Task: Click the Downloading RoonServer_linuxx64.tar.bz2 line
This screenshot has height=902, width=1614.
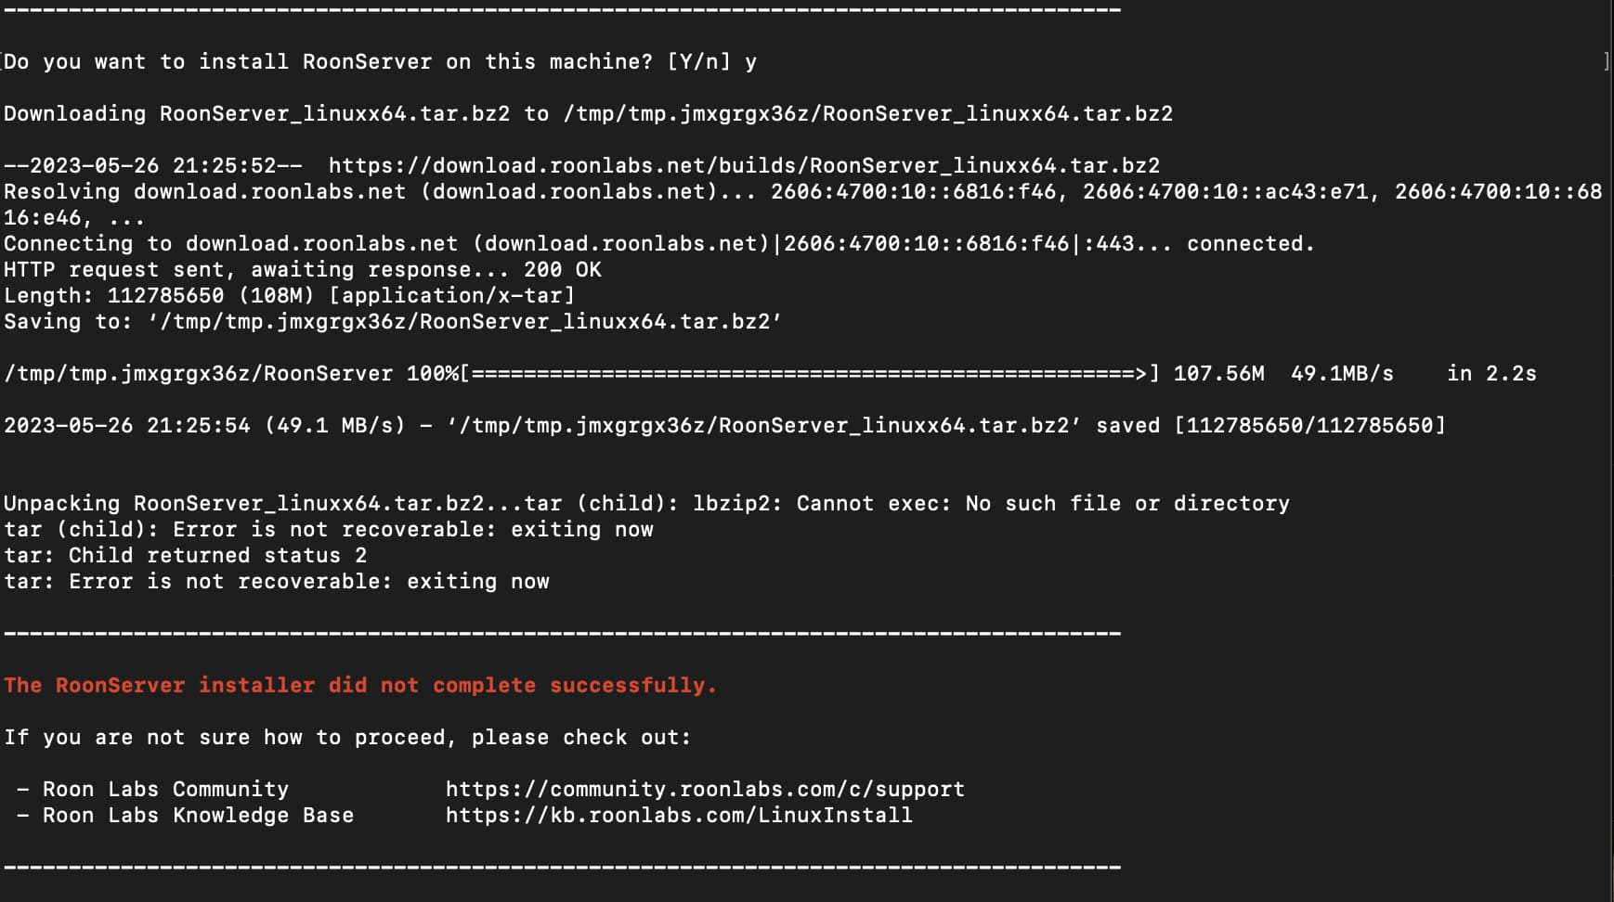Action: pyautogui.click(x=589, y=114)
